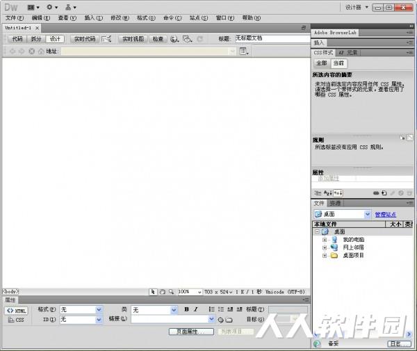Switch to Code view button

[x=17, y=39]
